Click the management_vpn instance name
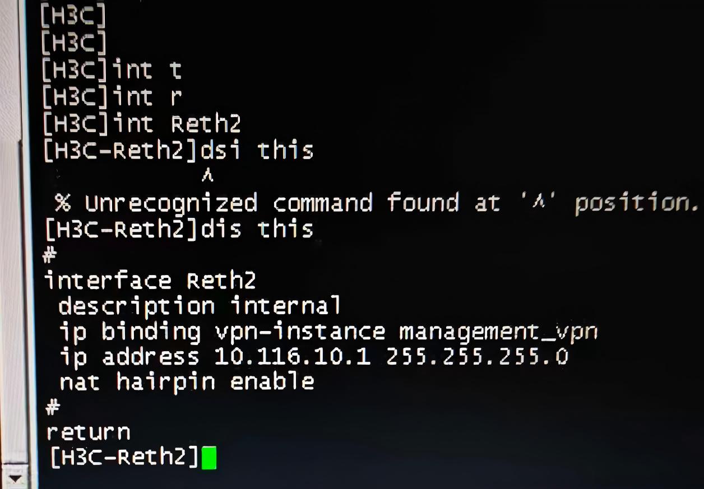 [498, 332]
